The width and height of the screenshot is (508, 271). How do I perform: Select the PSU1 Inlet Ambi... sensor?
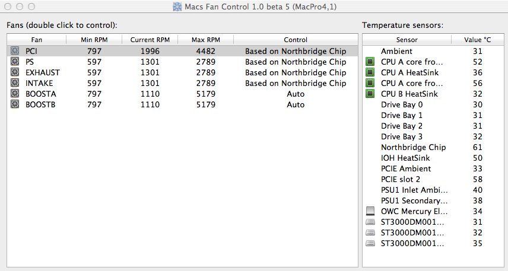(x=433, y=190)
